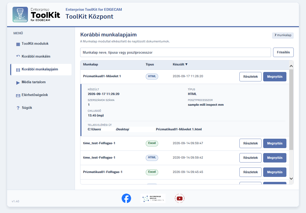Open Média tartalom menu item
Screen dimensions: 306x213
click(x=41, y=82)
